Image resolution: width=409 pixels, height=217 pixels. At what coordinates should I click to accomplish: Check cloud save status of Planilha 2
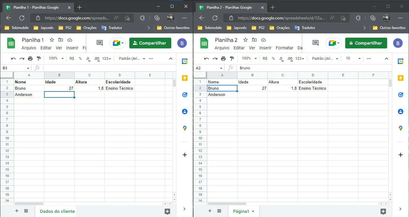point(263,40)
